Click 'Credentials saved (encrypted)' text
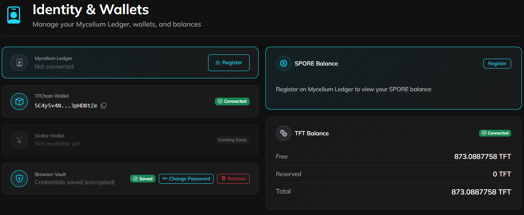The height and width of the screenshot is (215, 524). [x=74, y=182]
